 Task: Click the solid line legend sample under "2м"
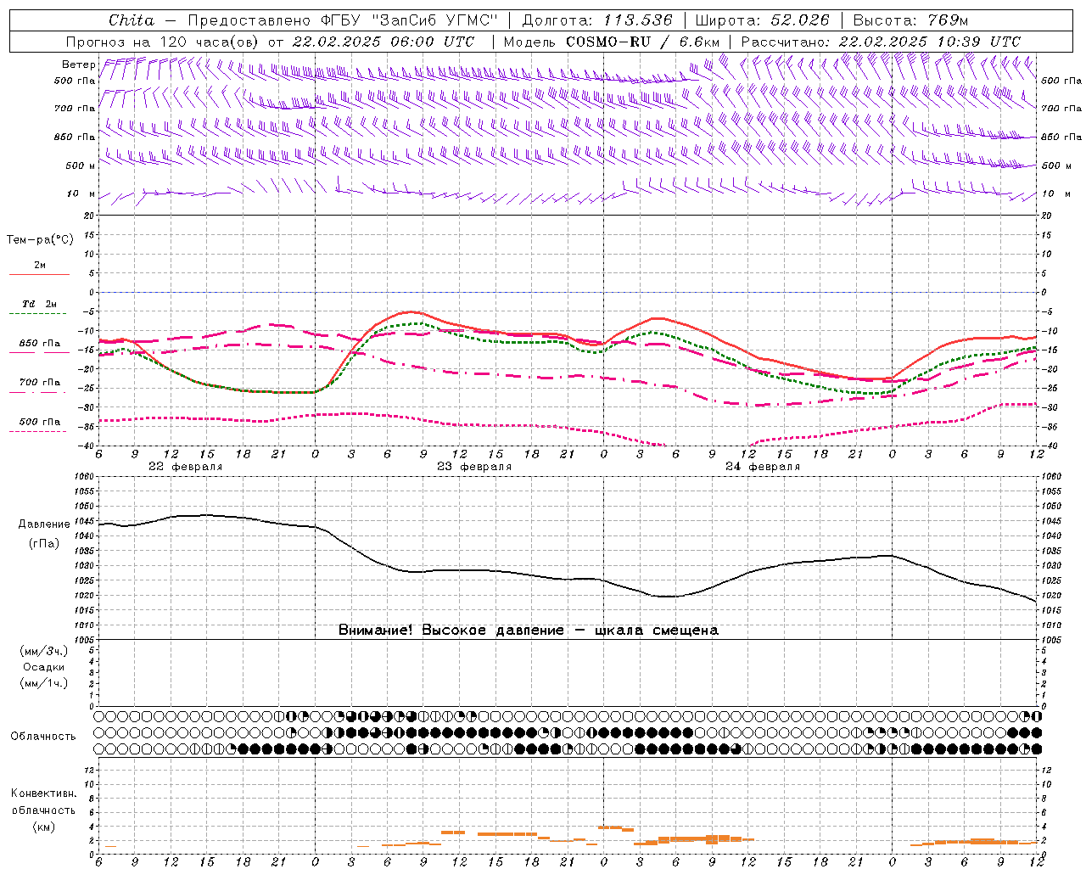pos(39,275)
